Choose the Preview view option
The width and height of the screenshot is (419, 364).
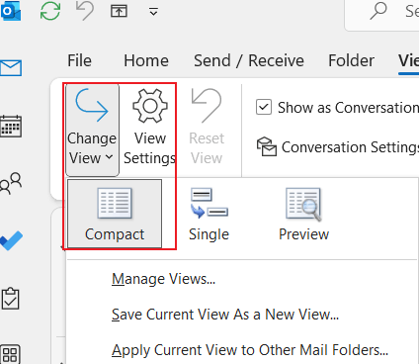click(x=303, y=214)
